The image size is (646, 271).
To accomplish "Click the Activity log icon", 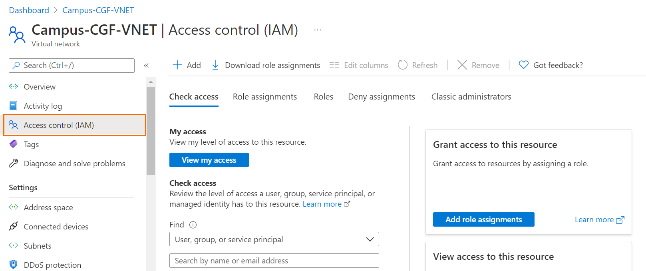I will pyautogui.click(x=14, y=106).
